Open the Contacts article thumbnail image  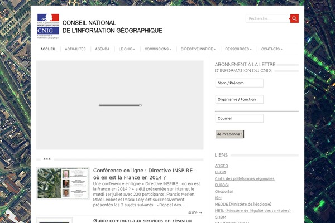[x=63, y=183]
